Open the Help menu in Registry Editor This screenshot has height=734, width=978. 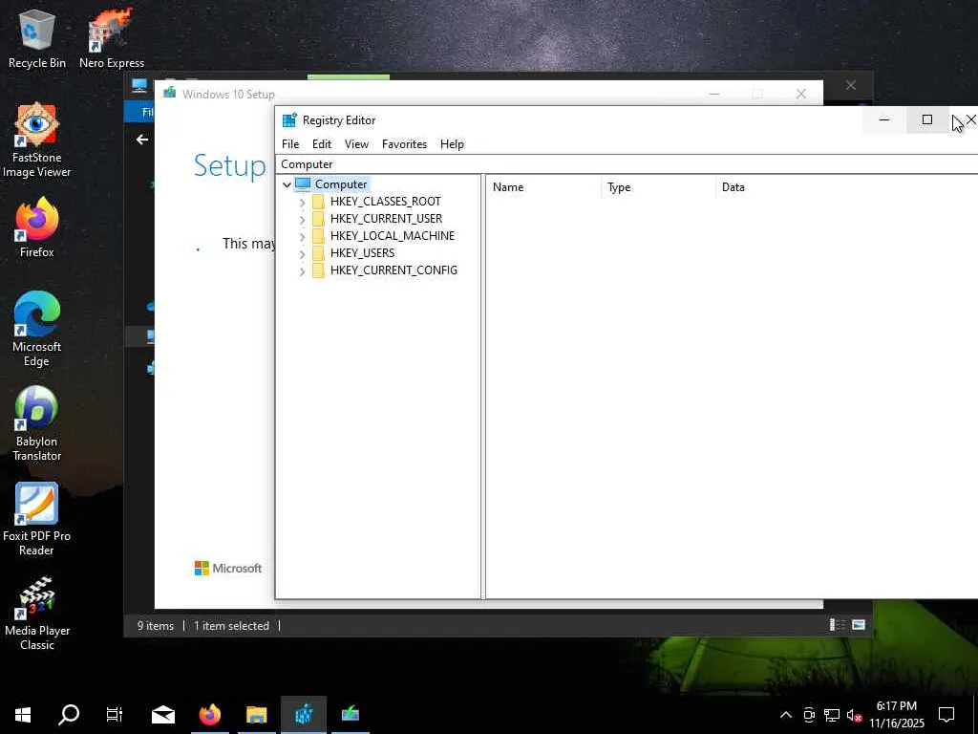pos(452,144)
